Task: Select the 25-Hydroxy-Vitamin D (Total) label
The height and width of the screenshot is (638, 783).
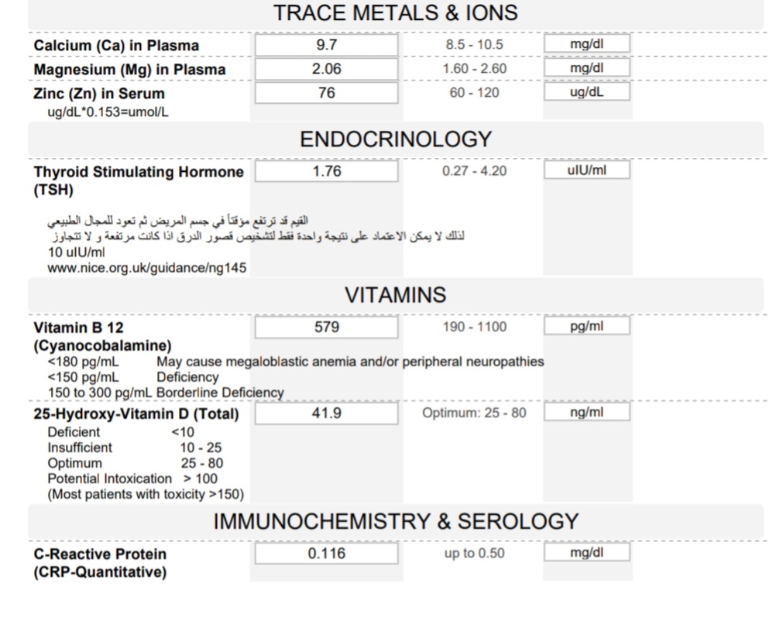Action: 136,414
